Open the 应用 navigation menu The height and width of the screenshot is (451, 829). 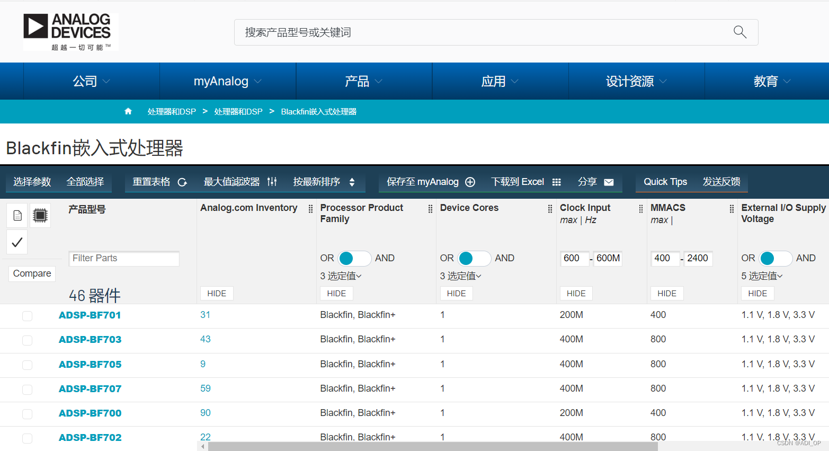pyautogui.click(x=500, y=81)
